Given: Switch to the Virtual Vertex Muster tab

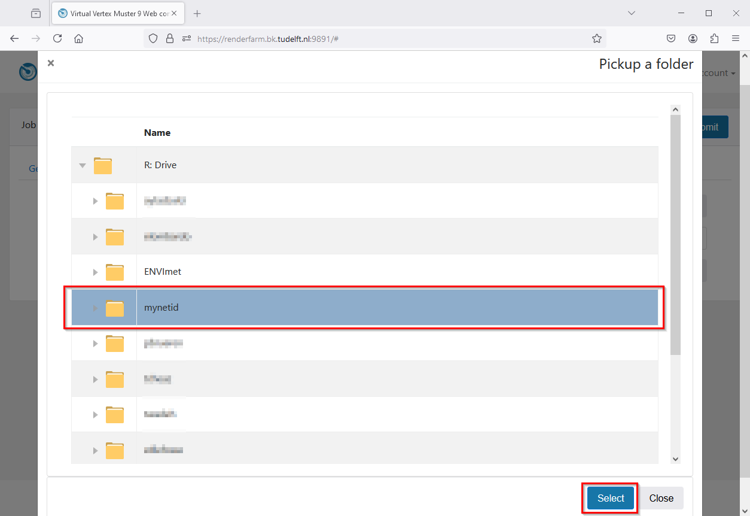Looking at the screenshot, I should pos(114,13).
